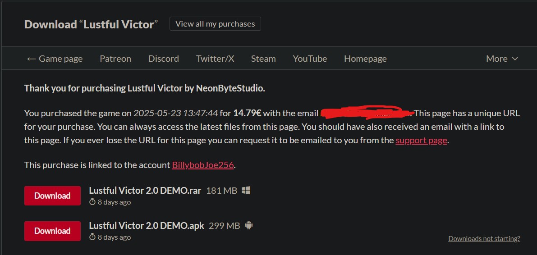Viewport: 537px width, 255px height.
Task: Click the clock icon under the .apk file
Action: point(92,237)
